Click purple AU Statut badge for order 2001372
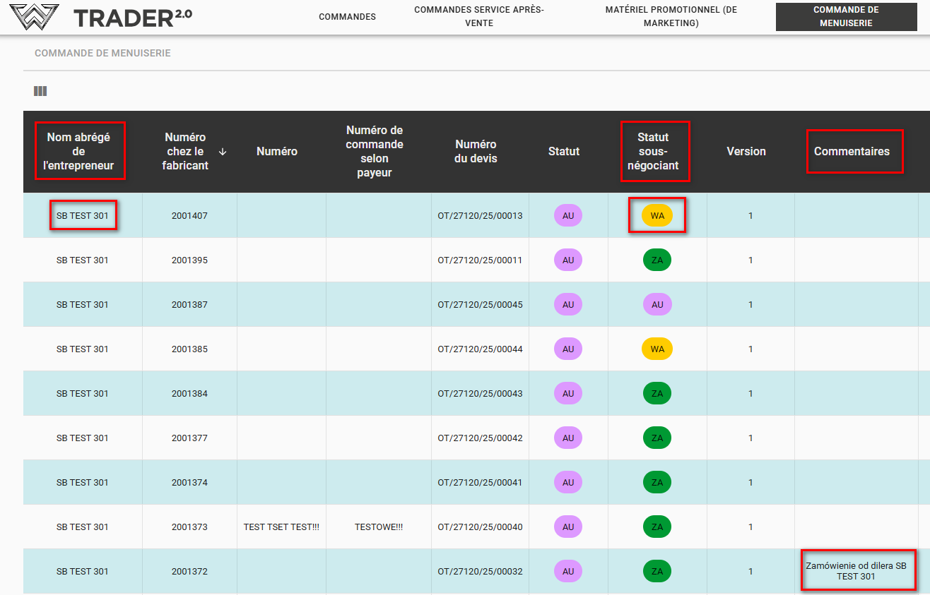 click(568, 572)
